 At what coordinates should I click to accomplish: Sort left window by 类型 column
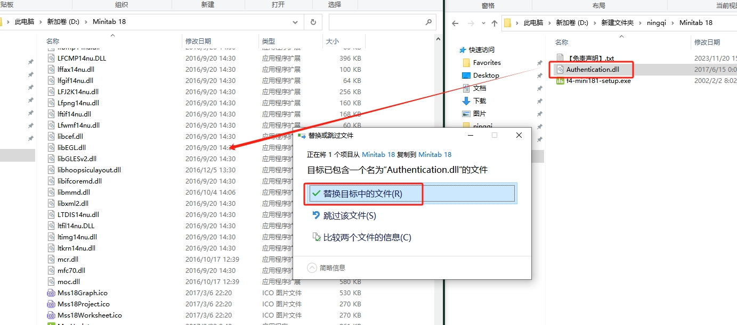point(269,41)
